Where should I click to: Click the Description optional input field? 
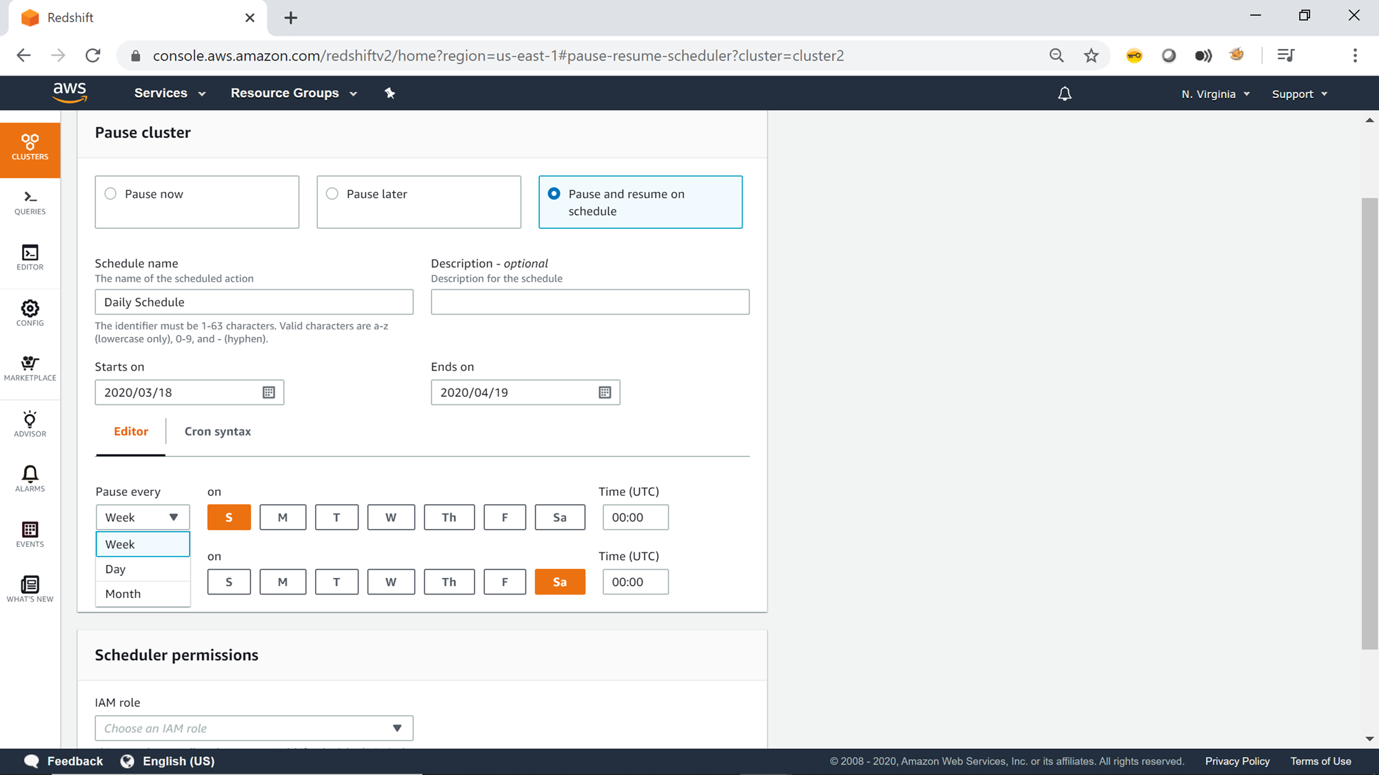pos(590,302)
